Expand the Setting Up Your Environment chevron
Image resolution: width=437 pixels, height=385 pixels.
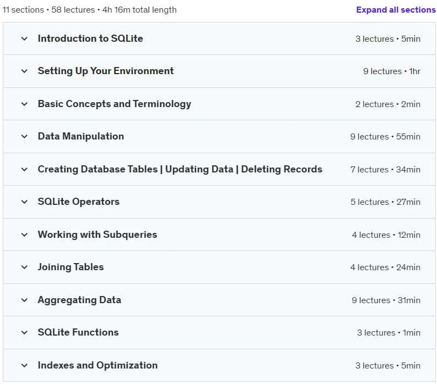(x=25, y=71)
